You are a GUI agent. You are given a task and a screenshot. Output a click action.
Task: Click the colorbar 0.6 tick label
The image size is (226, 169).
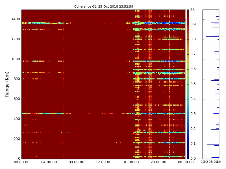193,69
